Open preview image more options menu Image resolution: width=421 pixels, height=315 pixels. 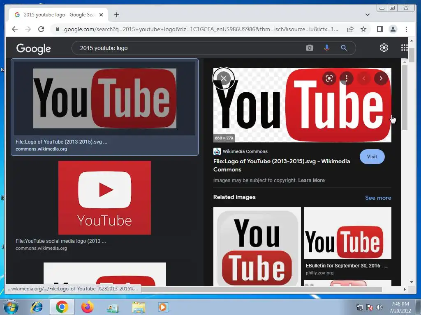(x=346, y=78)
